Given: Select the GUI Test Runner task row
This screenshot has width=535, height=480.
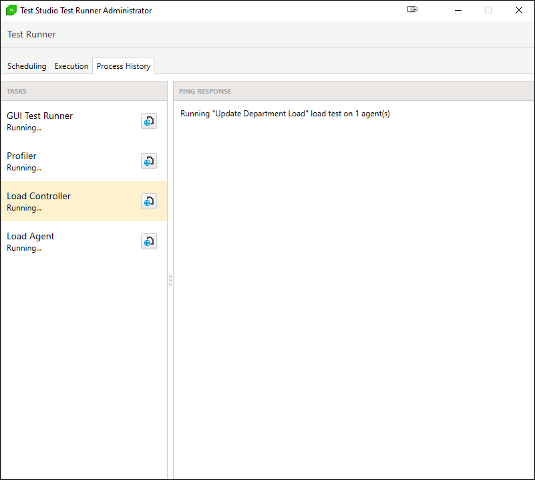Looking at the screenshot, I should pyautogui.click(x=84, y=121).
